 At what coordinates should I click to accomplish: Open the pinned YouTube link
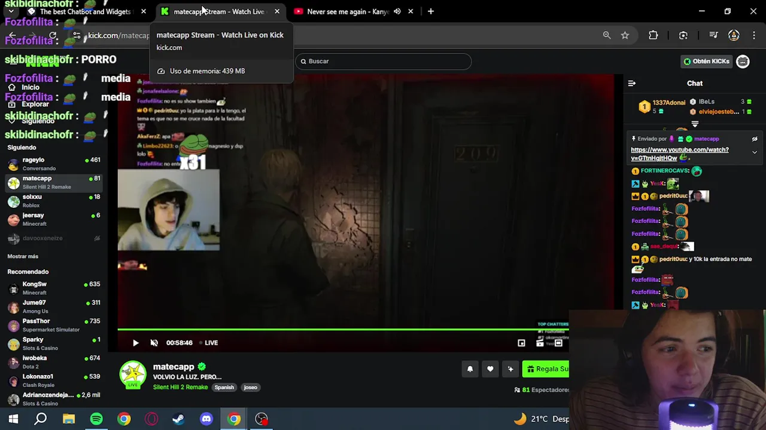tap(680, 154)
